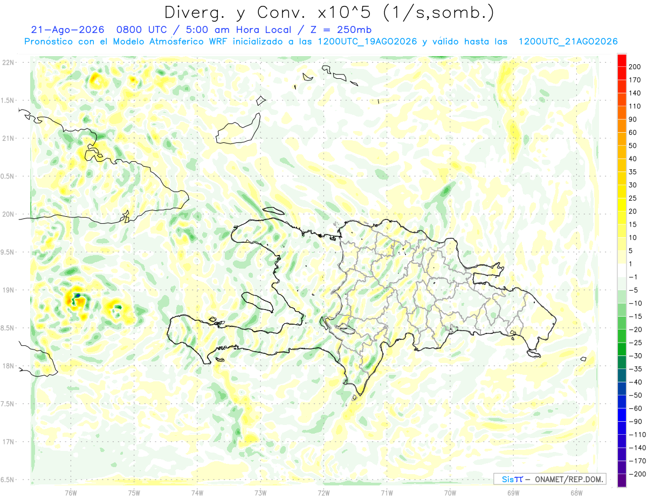Click the '74W' longitude label
The image size is (647, 500).
[x=197, y=492]
